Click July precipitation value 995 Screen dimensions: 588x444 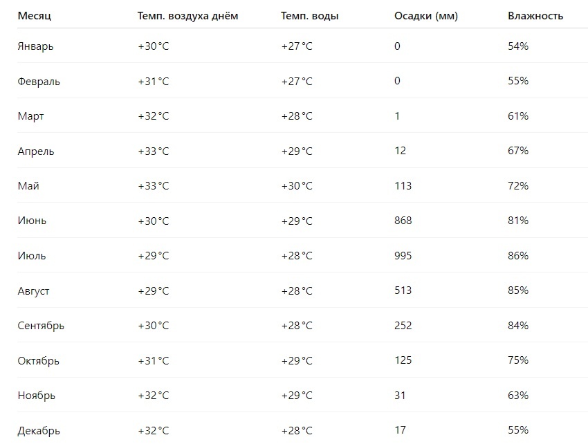[403, 256]
